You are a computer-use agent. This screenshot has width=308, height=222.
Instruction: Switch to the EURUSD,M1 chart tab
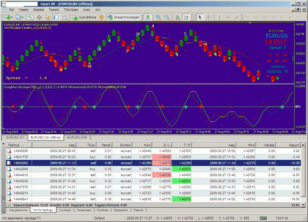[15, 138]
